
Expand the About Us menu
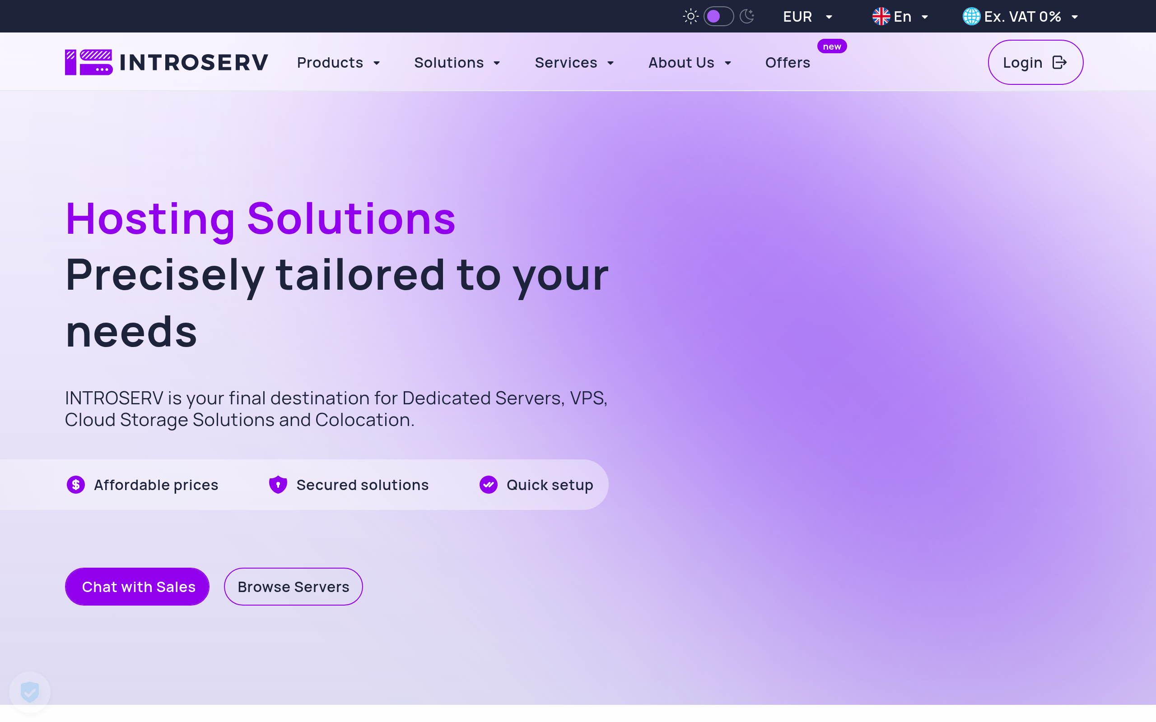(x=689, y=63)
